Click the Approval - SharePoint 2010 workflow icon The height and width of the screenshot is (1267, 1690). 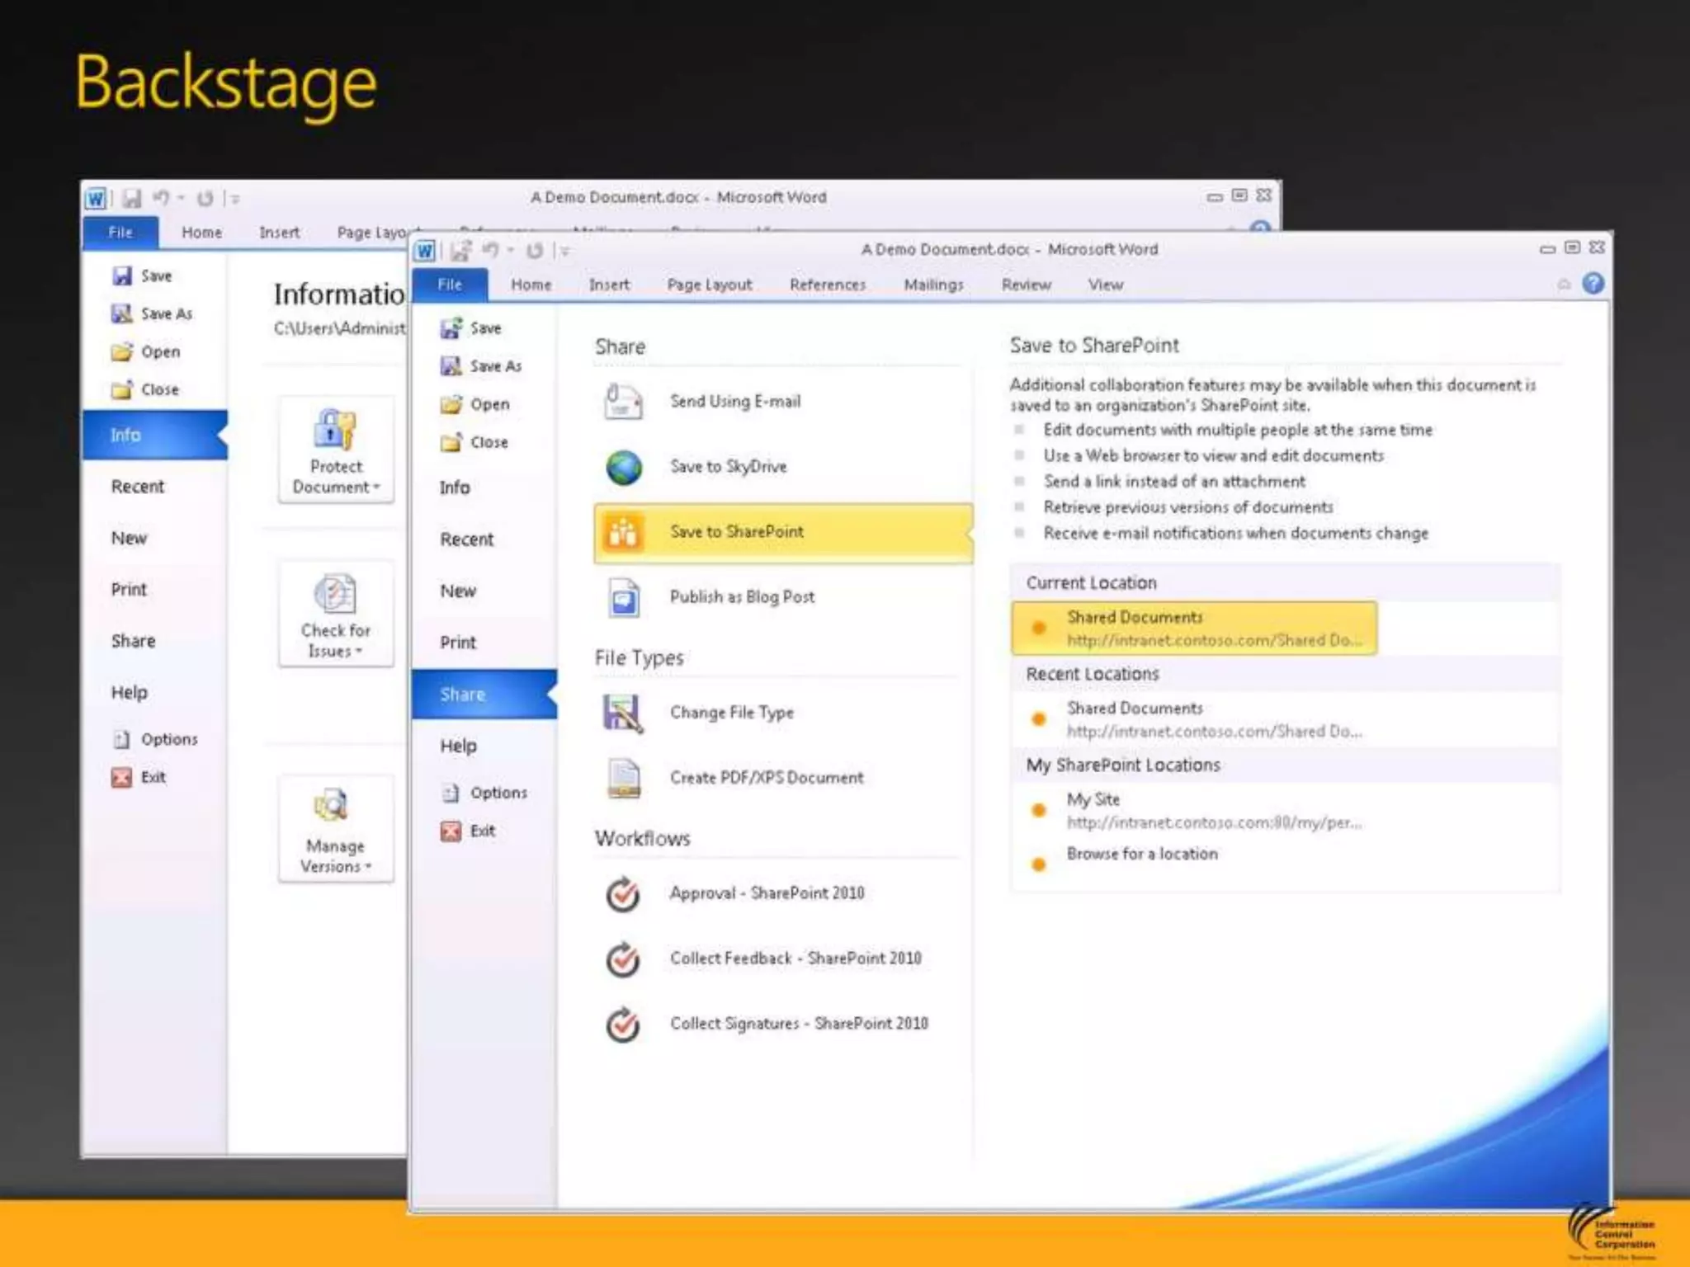click(x=623, y=893)
